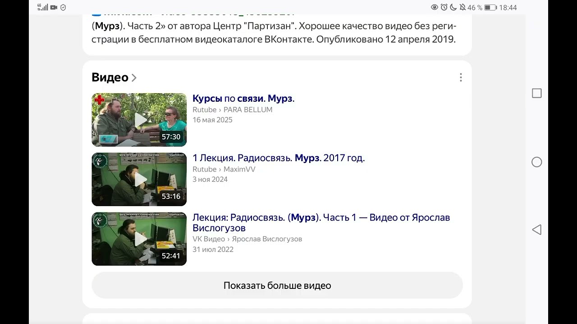The height and width of the screenshot is (324, 577).
Task: Click snippet text mentioning Центр "Партизан"
Action: point(274,32)
